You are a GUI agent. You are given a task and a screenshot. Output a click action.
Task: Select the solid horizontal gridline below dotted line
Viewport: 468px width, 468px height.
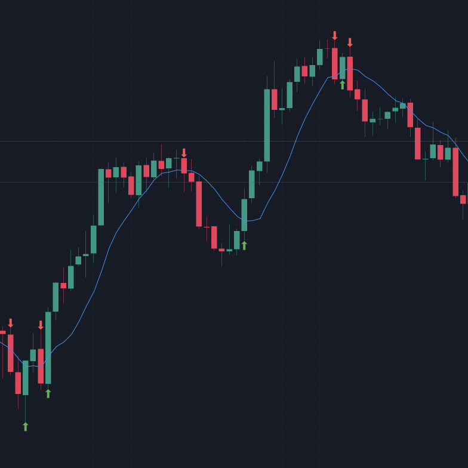click(60, 182)
